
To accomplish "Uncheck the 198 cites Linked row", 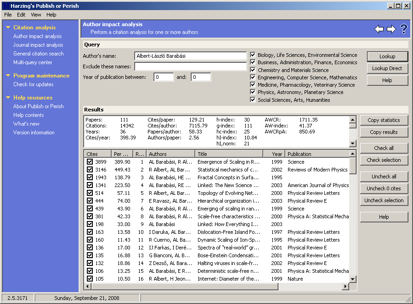I will [90, 224].
